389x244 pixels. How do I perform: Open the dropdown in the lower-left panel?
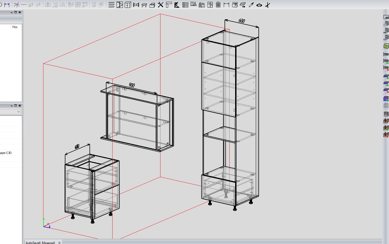pyautogui.click(x=19, y=112)
